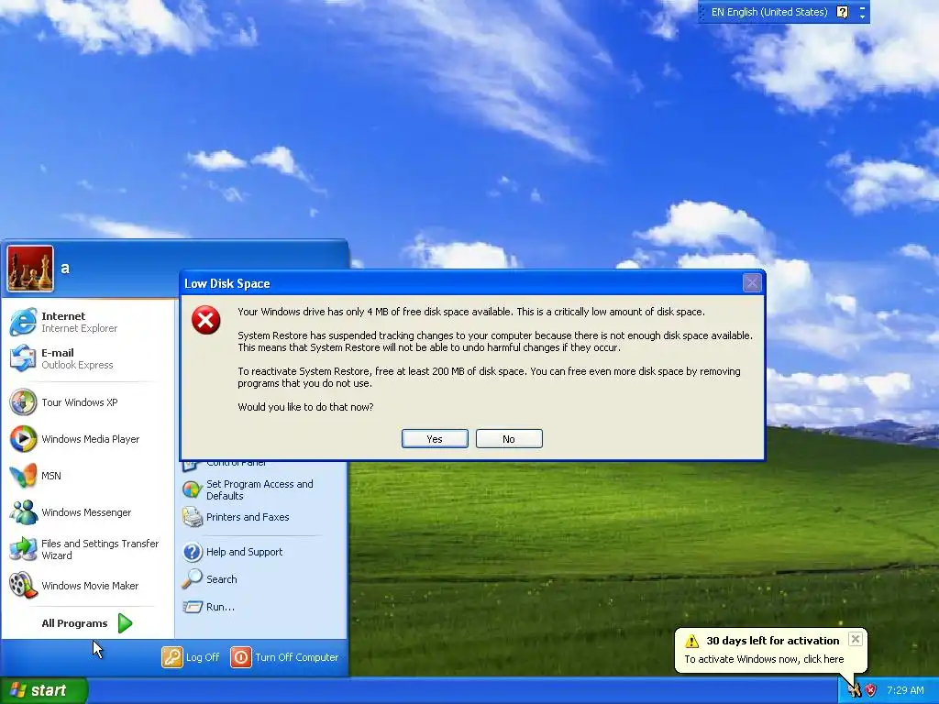
Task: Click the Turn Off Computer text label
Action: coord(296,657)
